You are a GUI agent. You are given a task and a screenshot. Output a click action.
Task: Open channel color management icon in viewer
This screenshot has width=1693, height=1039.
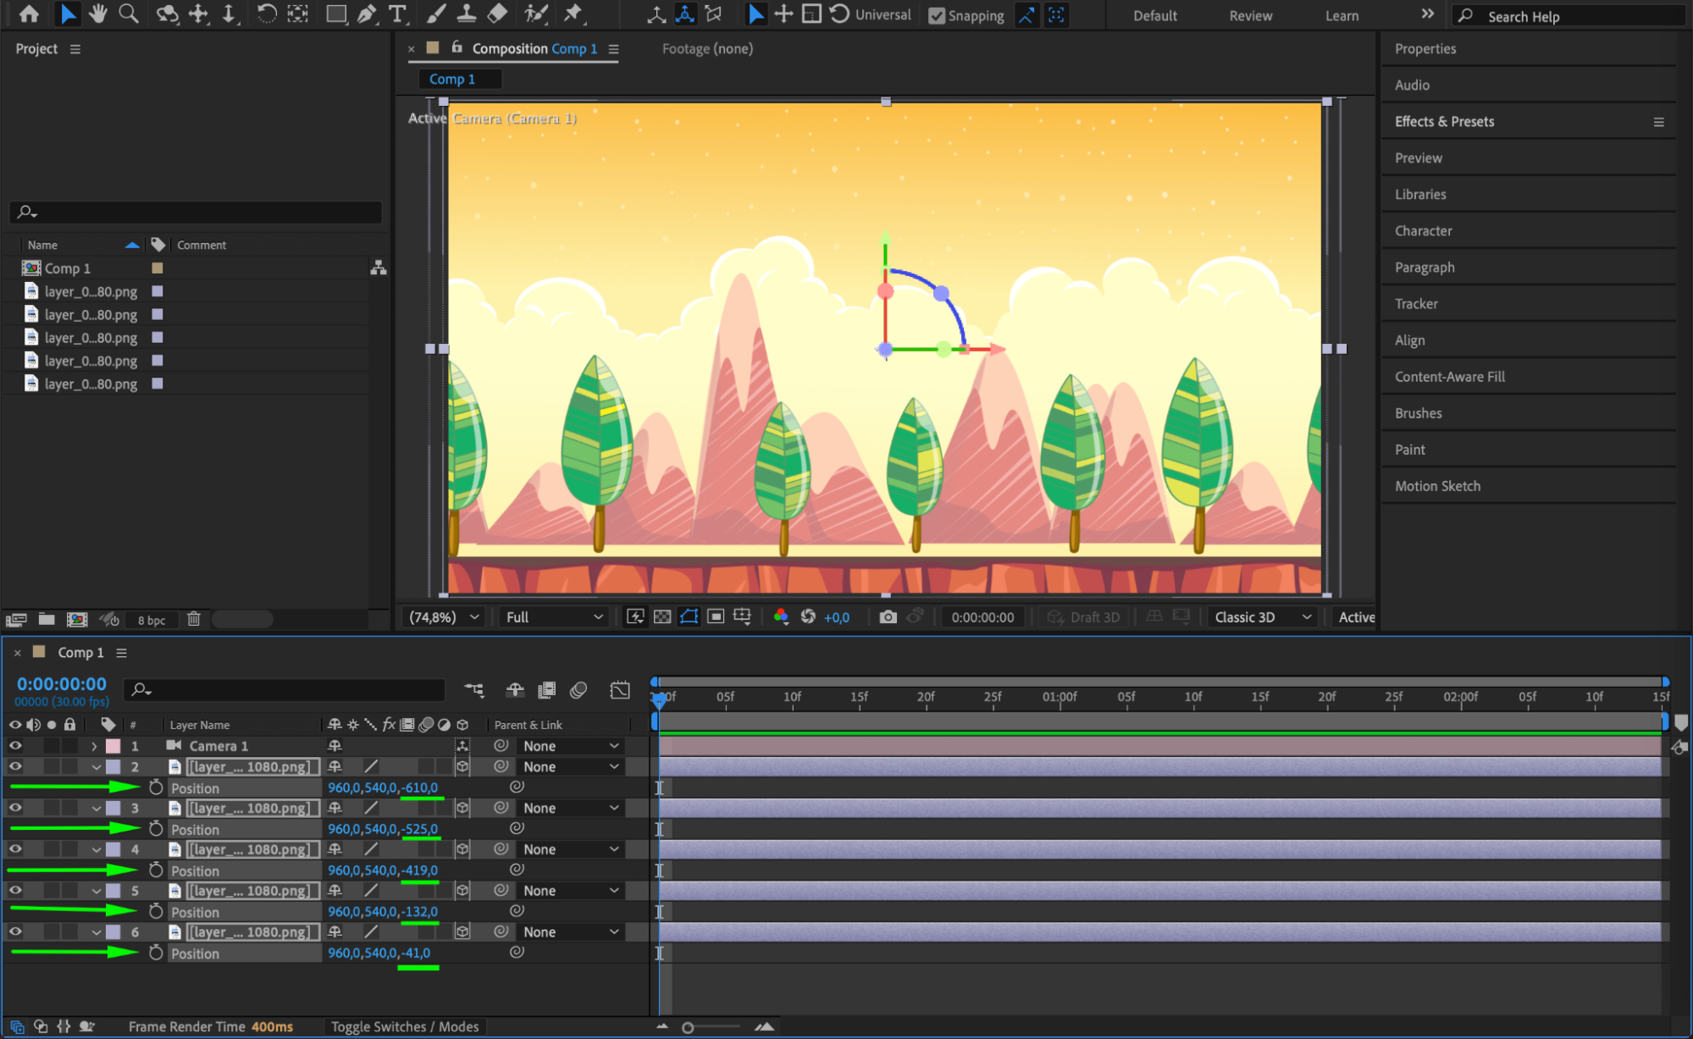pyautogui.click(x=781, y=617)
